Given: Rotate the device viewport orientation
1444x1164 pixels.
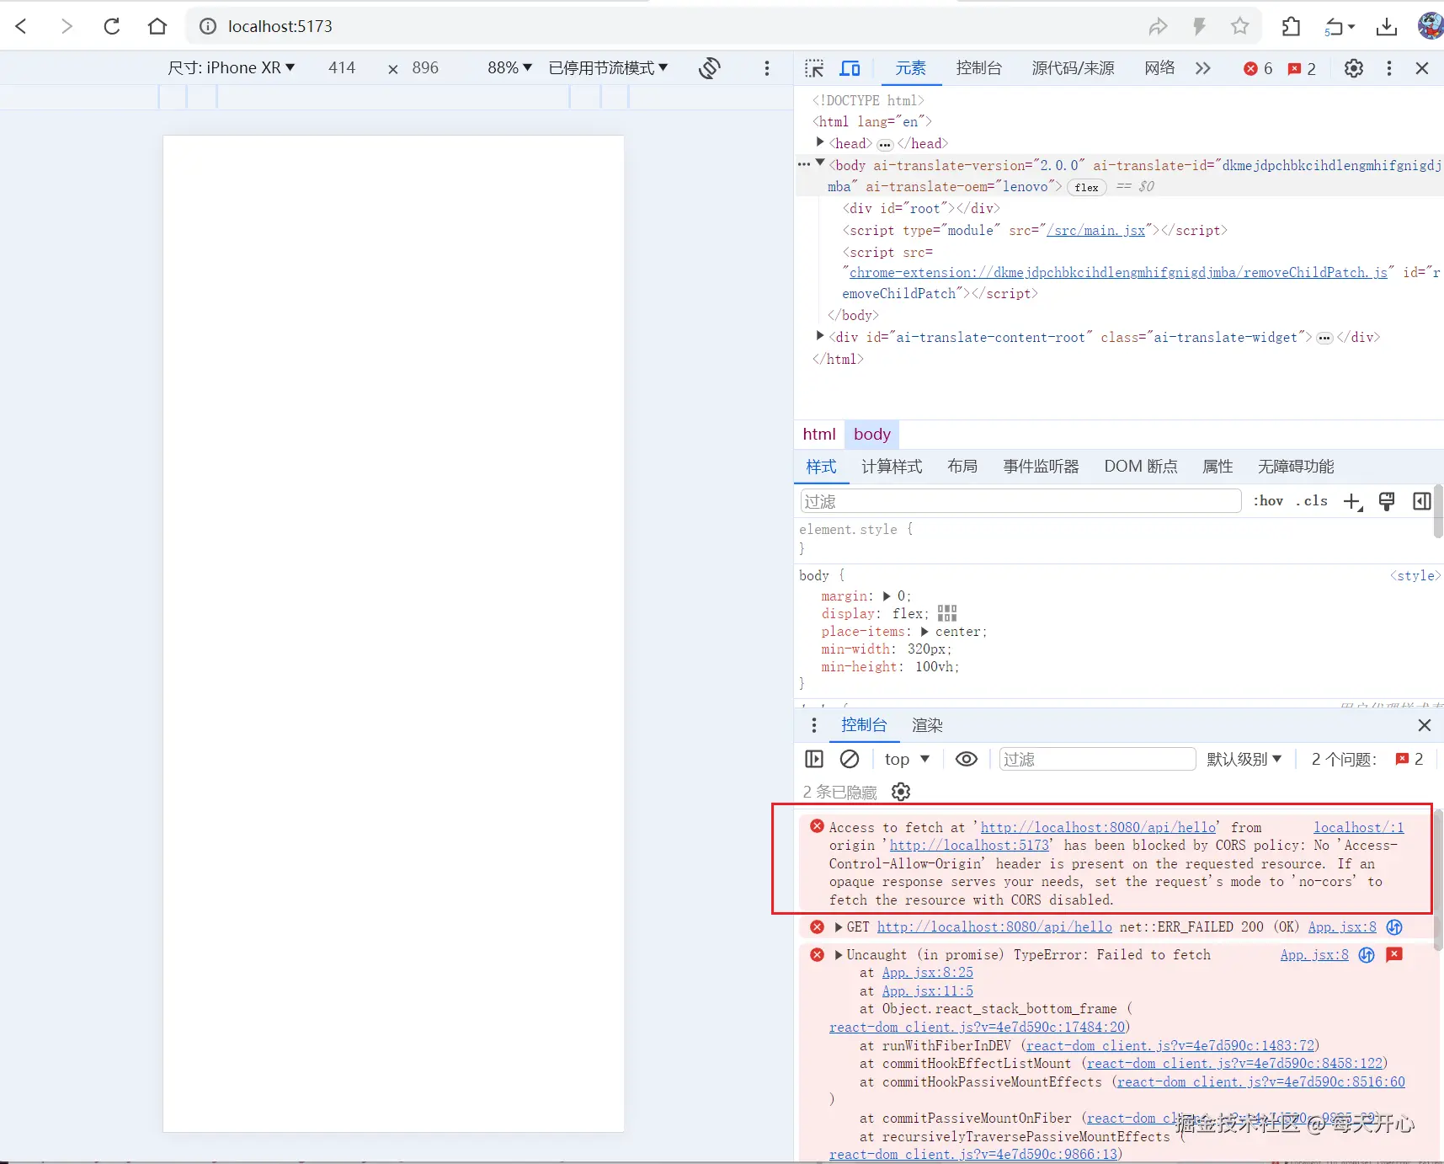Looking at the screenshot, I should point(710,68).
